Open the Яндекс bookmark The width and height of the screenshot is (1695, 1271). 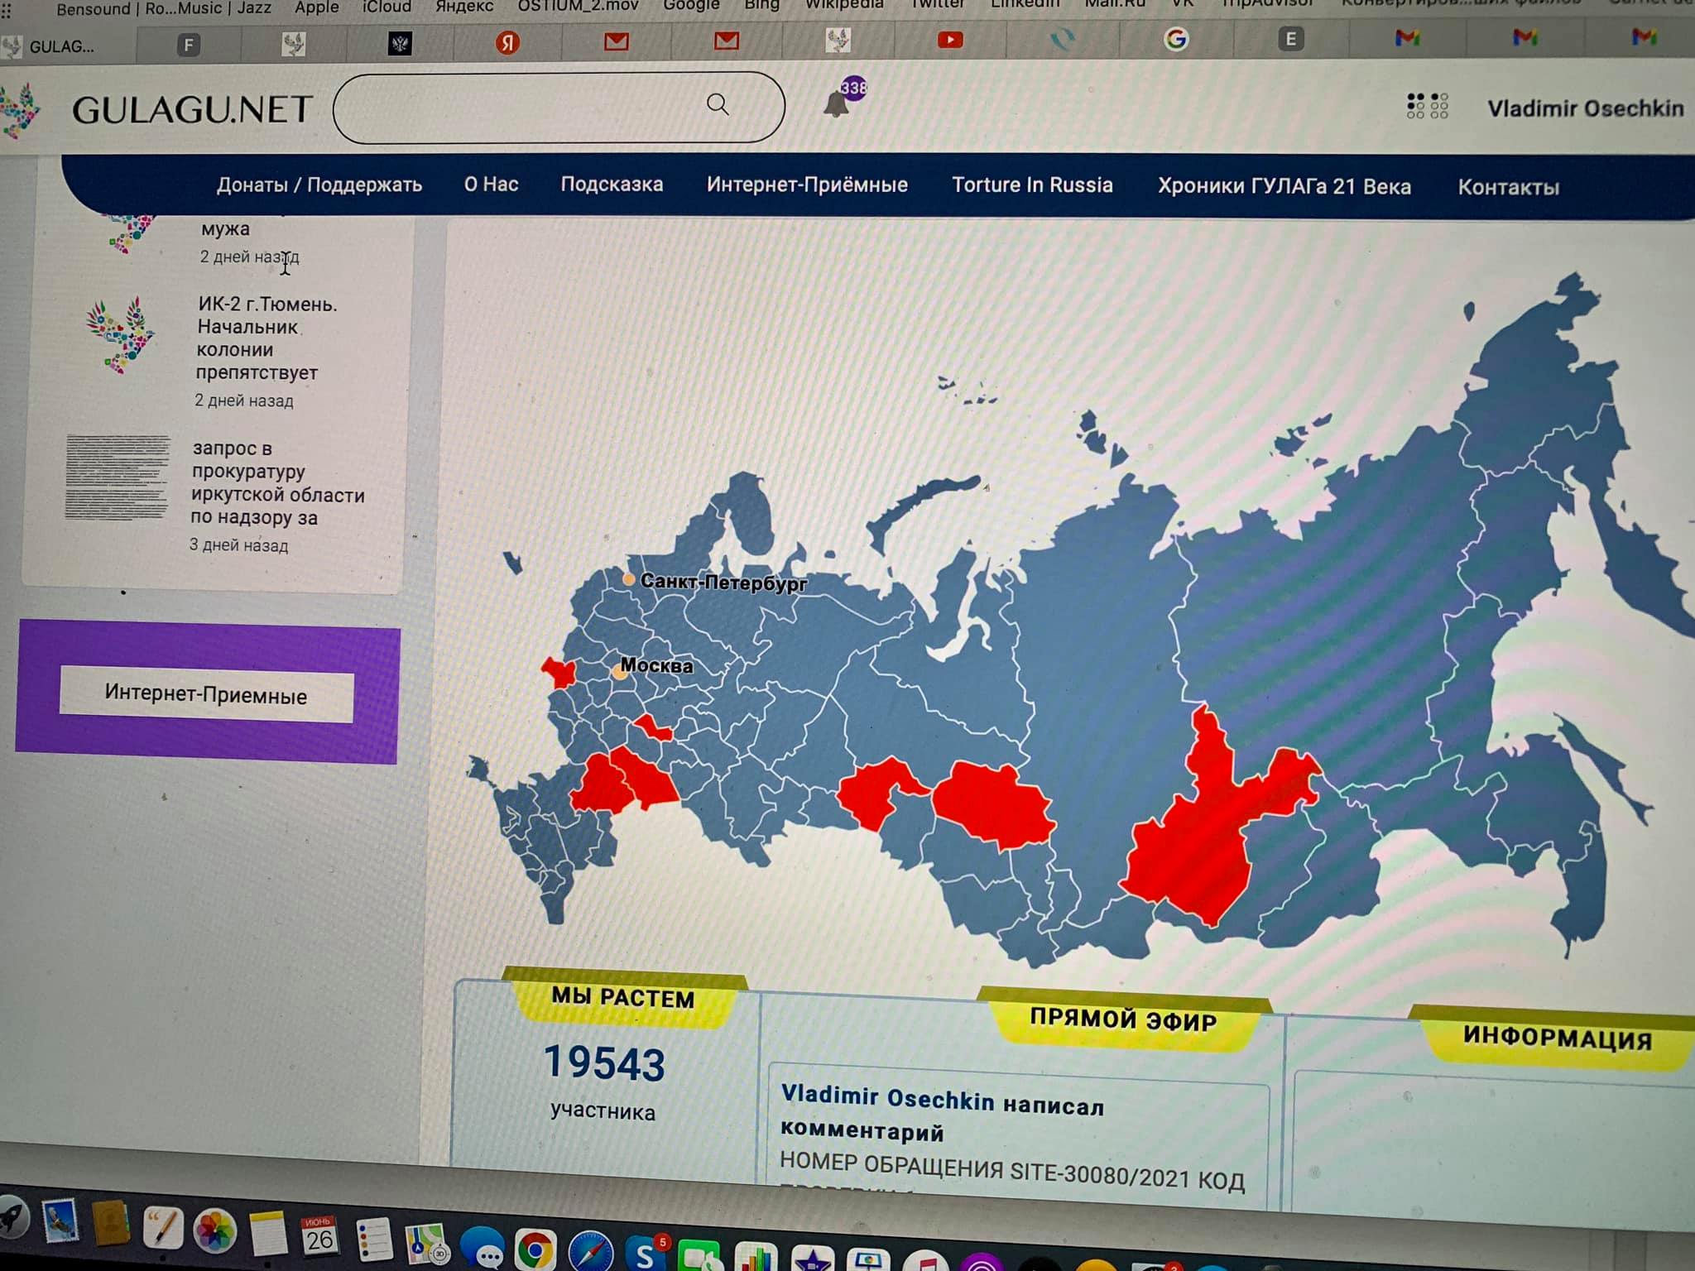click(464, 7)
